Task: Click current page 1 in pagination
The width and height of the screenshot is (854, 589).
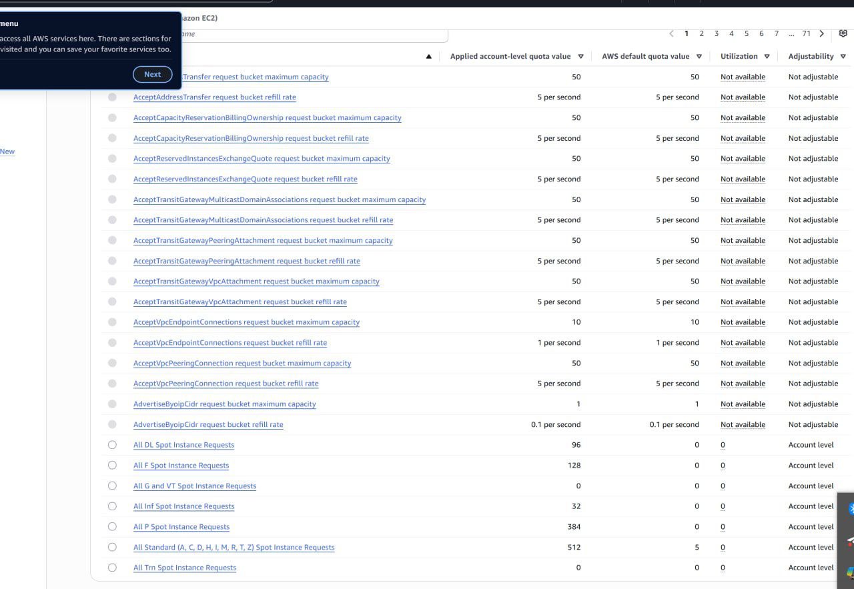Action: (687, 33)
